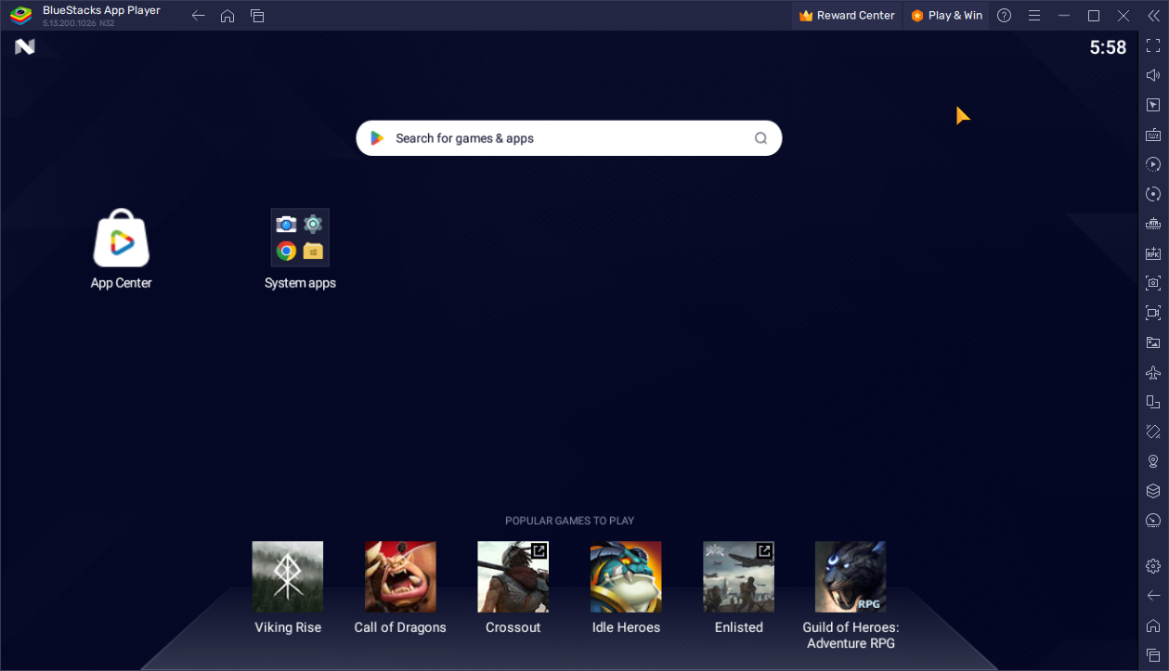This screenshot has width=1169, height=671.
Task: Open game controls keyboard icon
Action: [1153, 135]
